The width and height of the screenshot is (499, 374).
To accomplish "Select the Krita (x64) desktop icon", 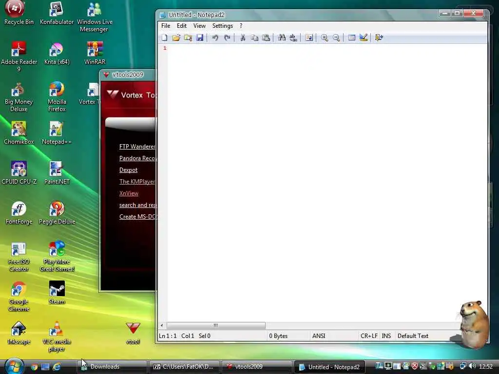I will [x=57, y=53].
